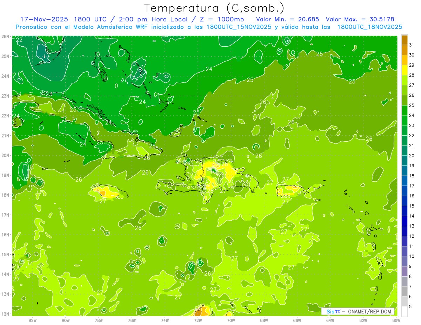The height and width of the screenshot is (325, 421).
Task: Click the '16N' latitude axis label
Action: (5, 235)
